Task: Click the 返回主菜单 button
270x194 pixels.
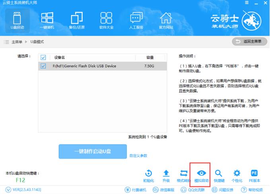Action: 249,42
